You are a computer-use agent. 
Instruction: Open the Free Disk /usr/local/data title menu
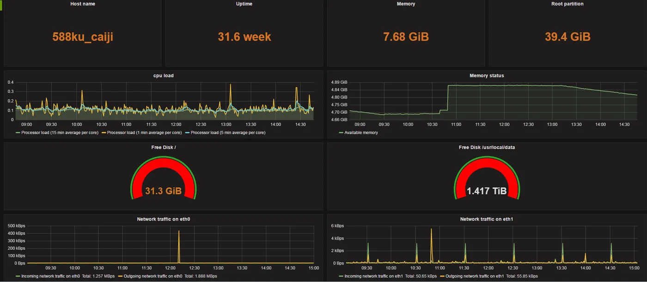(487, 147)
